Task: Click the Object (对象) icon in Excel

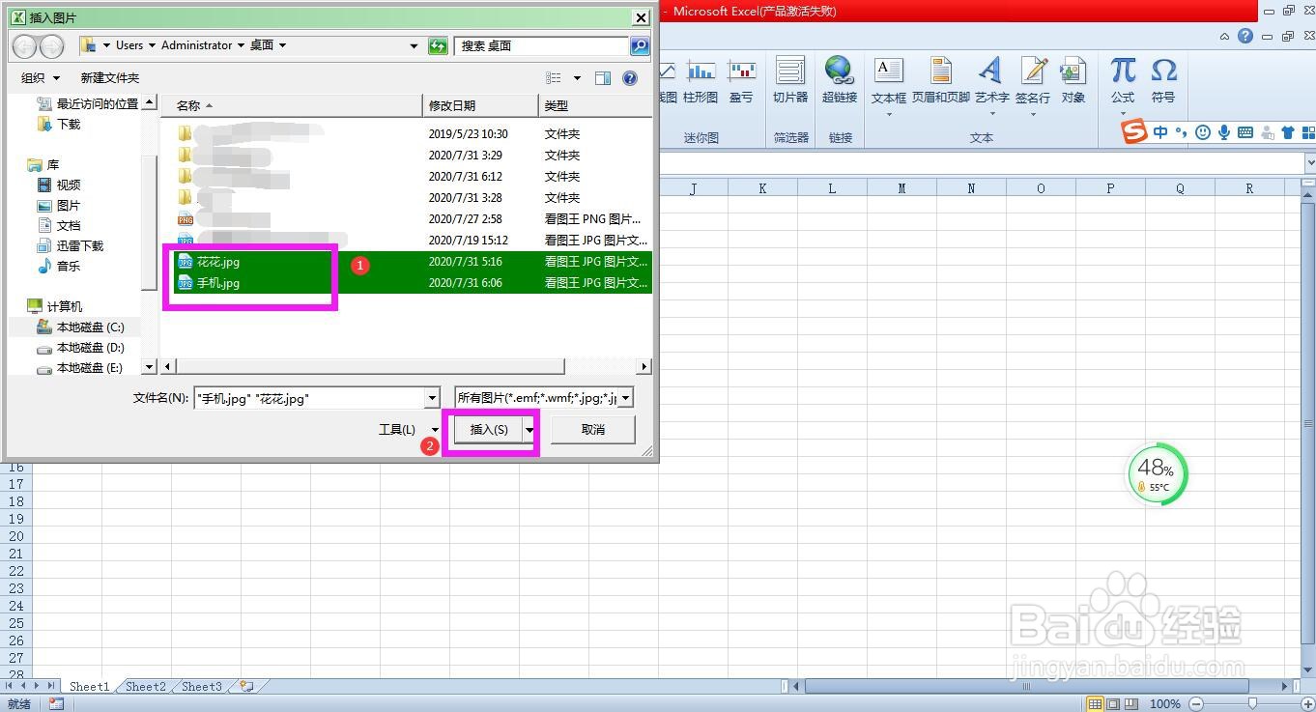Action: click(1073, 79)
